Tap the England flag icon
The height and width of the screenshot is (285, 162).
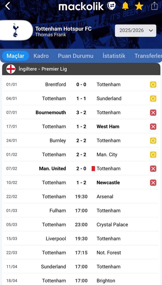pyautogui.click(x=11, y=69)
